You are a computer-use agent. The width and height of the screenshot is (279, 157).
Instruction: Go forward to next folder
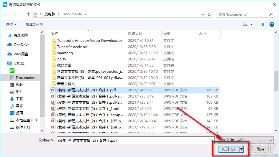tap(14, 14)
